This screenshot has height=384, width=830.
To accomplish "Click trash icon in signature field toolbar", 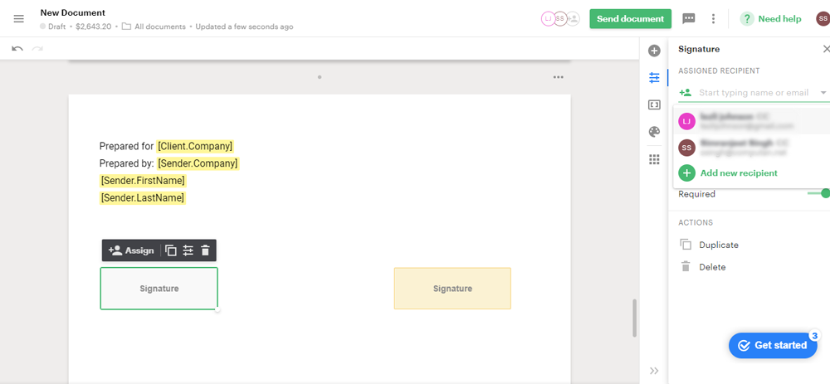I will [x=206, y=250].
